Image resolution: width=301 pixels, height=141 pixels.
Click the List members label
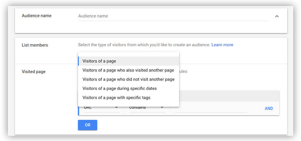pyautogui.click(x=35, y=45)
